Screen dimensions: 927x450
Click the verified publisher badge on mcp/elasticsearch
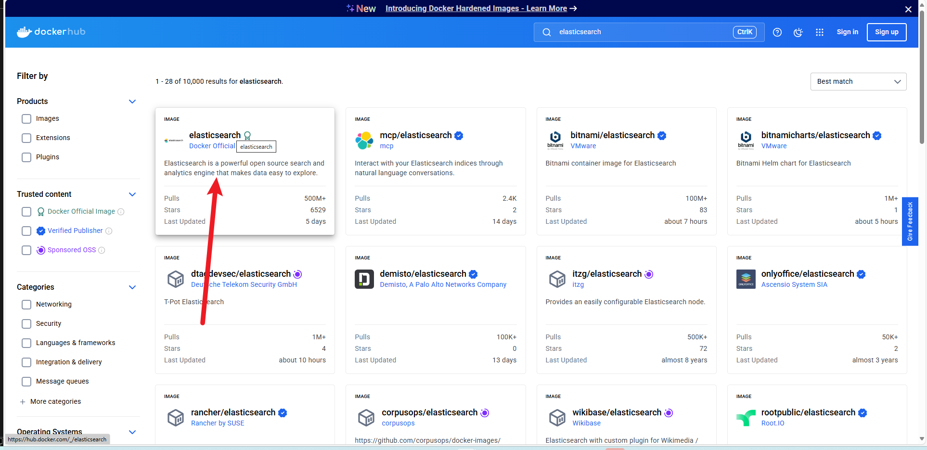458,136
